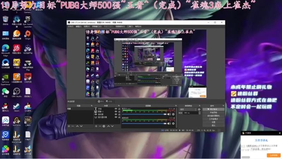Pop out the scenes dock panel

pyautogui.click(x=92, y=106)
